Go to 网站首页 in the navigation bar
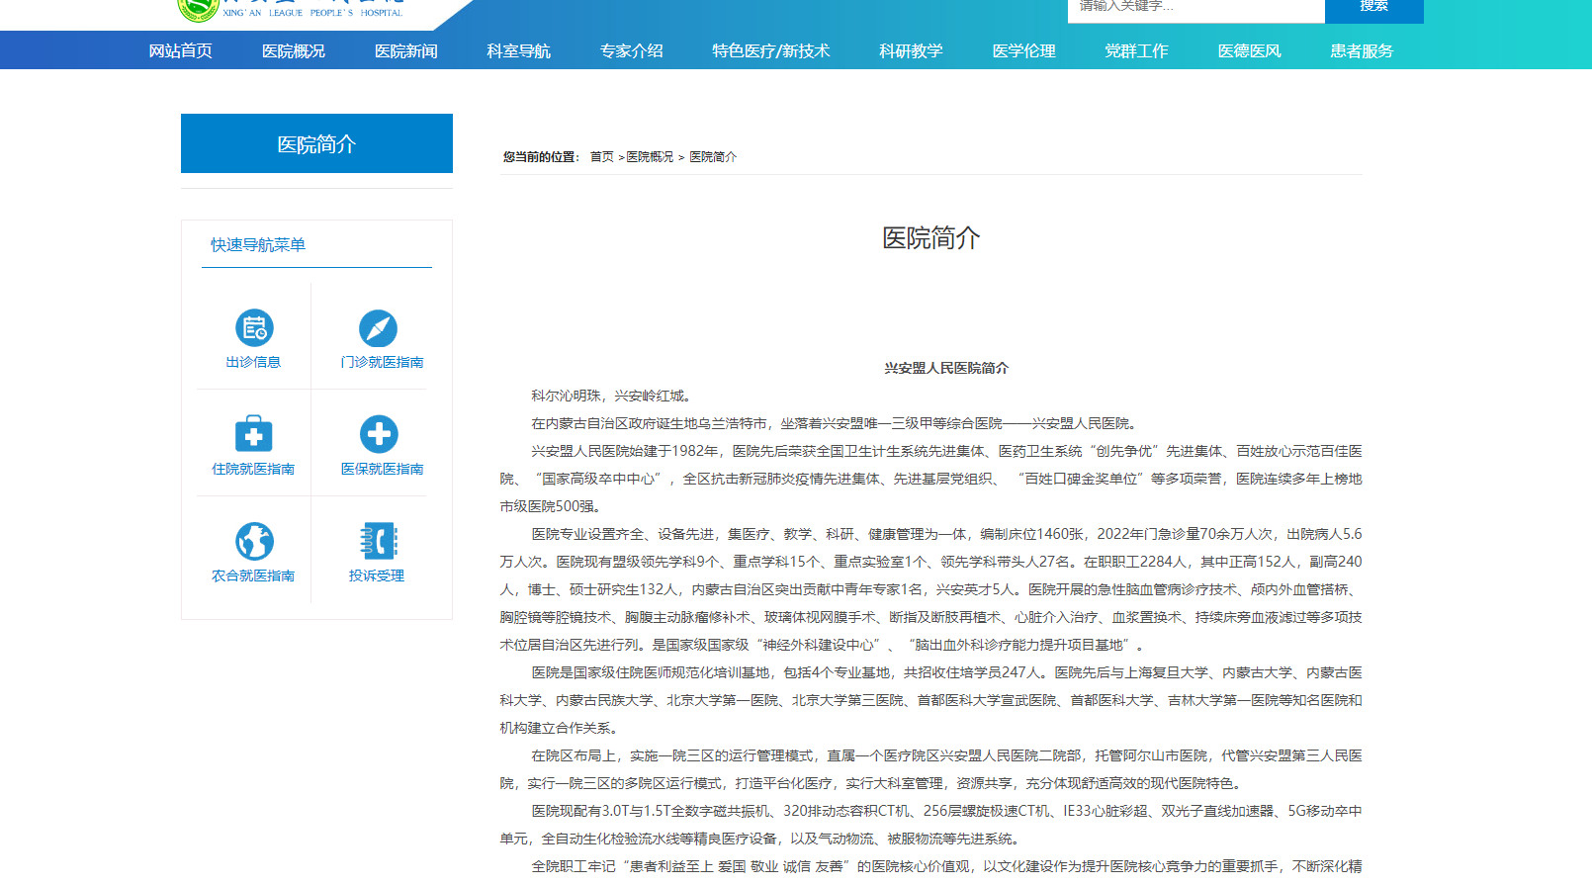The image size is (1592, 885). tap(181, 50)
